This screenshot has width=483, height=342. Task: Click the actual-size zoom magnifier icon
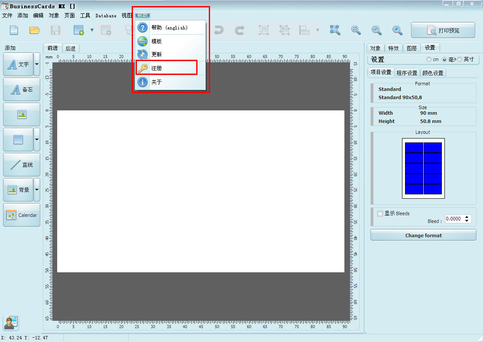(x=356, y=30)
